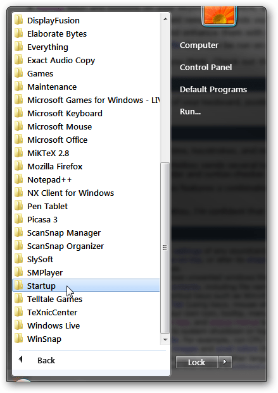The width and height of the screenshot is (278, 393).
Task: Click the Picasa 3 folder icon
Action: tap(19, 219)
